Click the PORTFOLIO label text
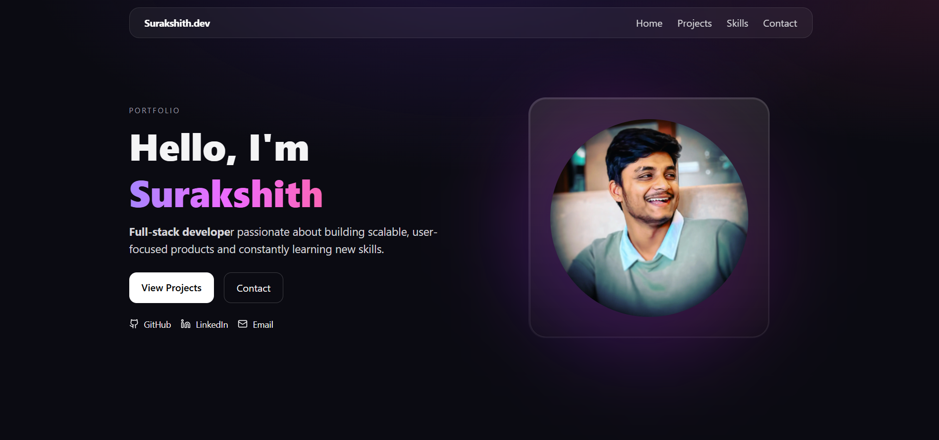939x440 pixels. click(155, 111)
